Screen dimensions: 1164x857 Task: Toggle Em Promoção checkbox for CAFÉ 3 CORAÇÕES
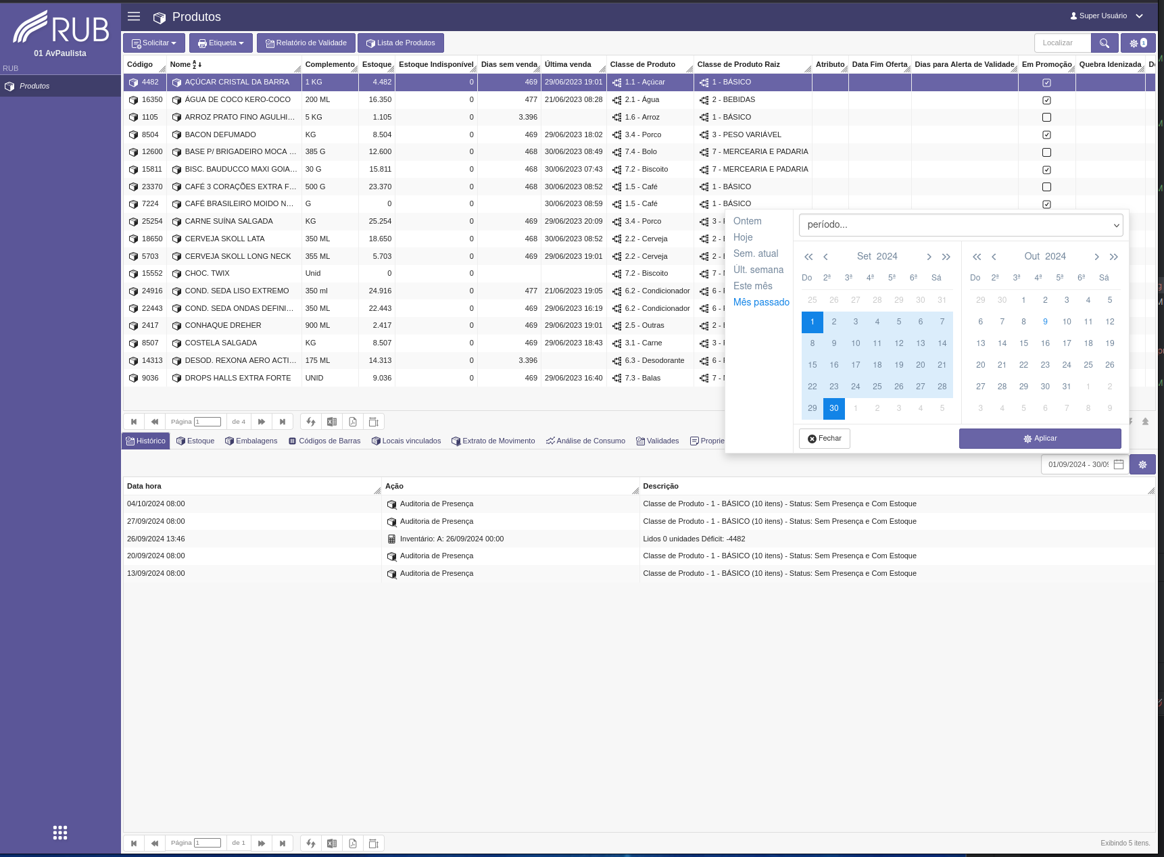[x=1046, y=187]
